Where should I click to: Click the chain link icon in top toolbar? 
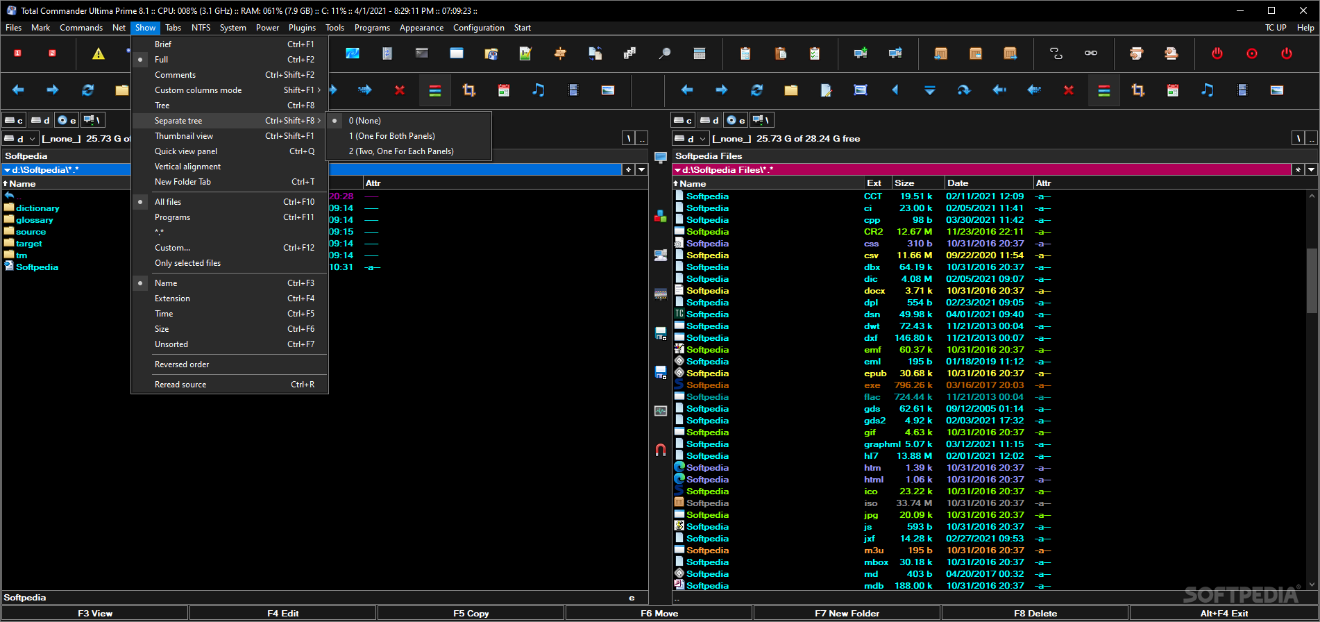[x=1091, y=53]
